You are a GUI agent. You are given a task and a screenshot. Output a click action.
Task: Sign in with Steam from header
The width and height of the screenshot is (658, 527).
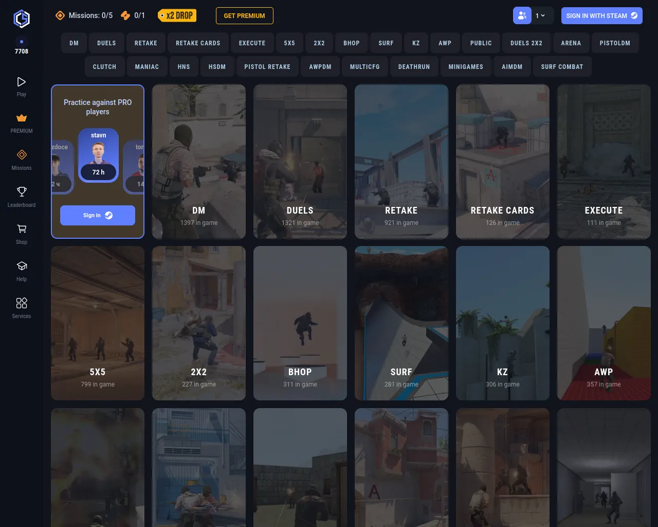(x=601, y=15)
